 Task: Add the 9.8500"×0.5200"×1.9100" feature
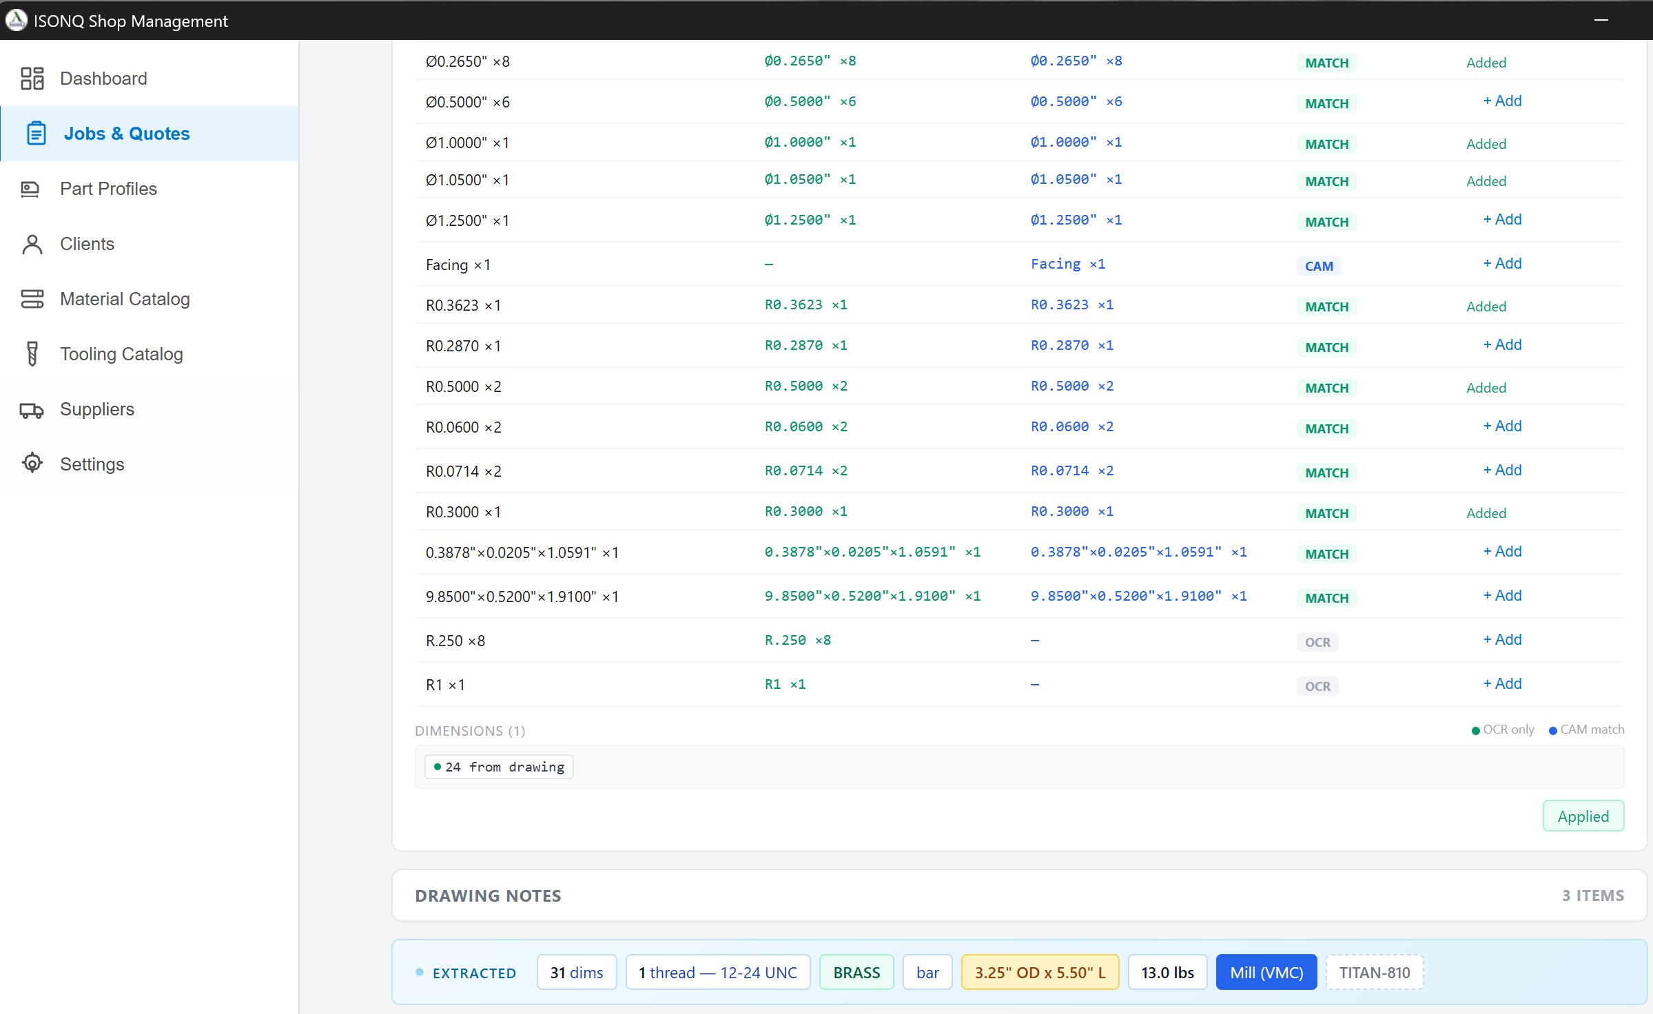click(1502, 596)
